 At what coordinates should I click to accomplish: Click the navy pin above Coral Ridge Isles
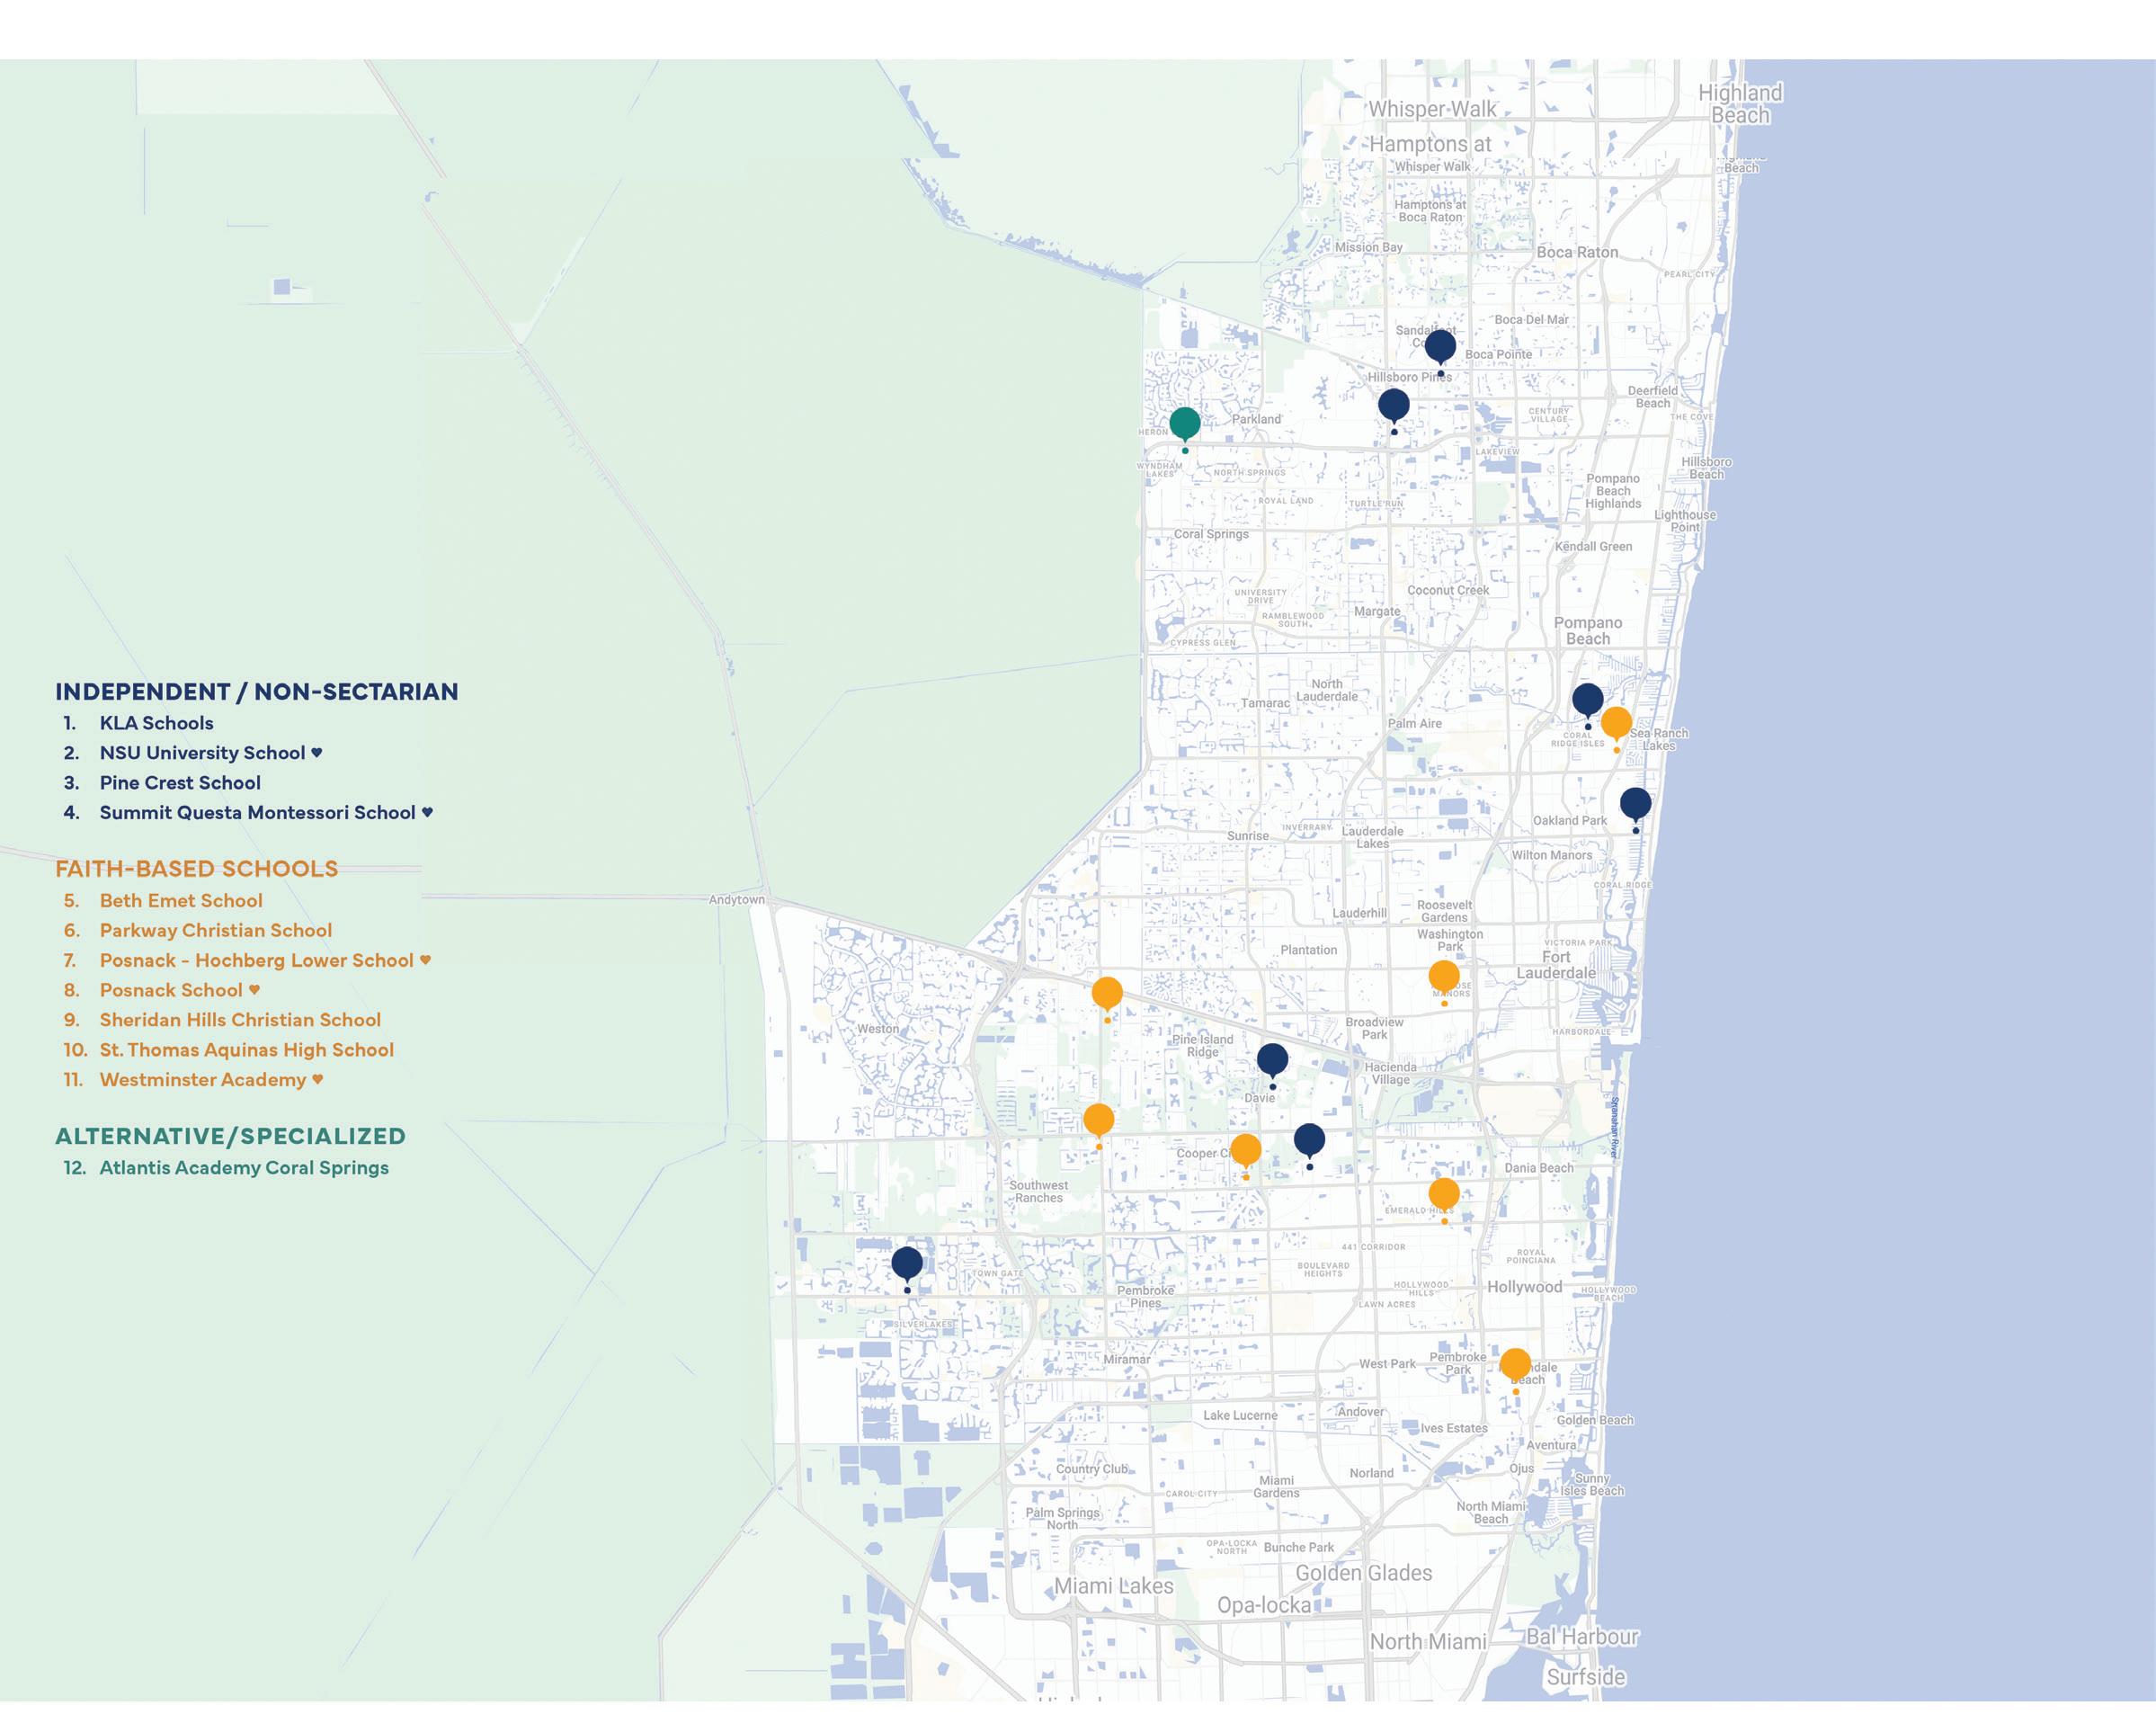(x=1587, y=700)
